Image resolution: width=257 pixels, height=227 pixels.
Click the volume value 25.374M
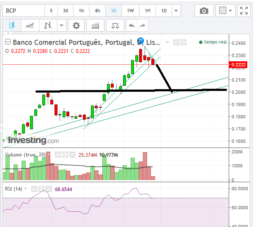[87, 155]
